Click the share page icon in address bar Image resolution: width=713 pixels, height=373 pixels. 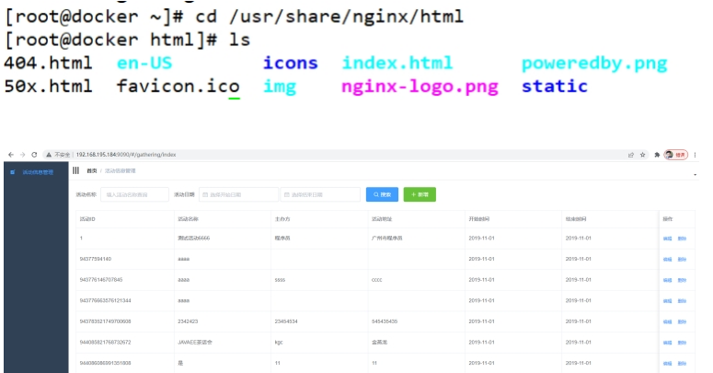click(631, 155)
